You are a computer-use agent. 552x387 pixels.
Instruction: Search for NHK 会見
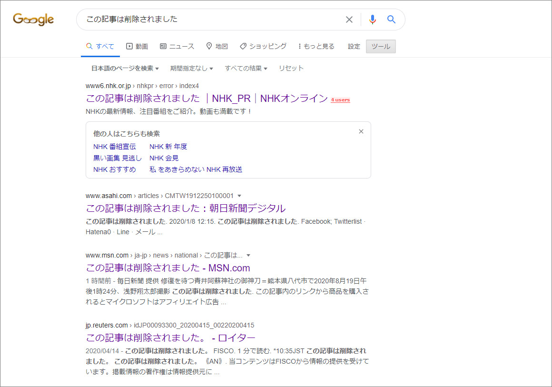164,158
